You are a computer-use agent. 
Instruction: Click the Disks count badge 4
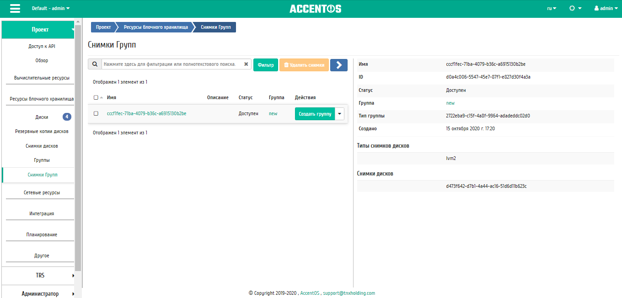67,117
